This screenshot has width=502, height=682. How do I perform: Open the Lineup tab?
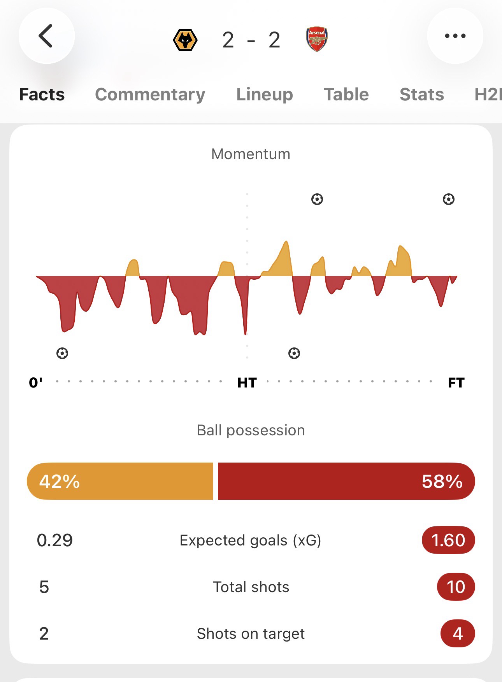coord(265,95)
